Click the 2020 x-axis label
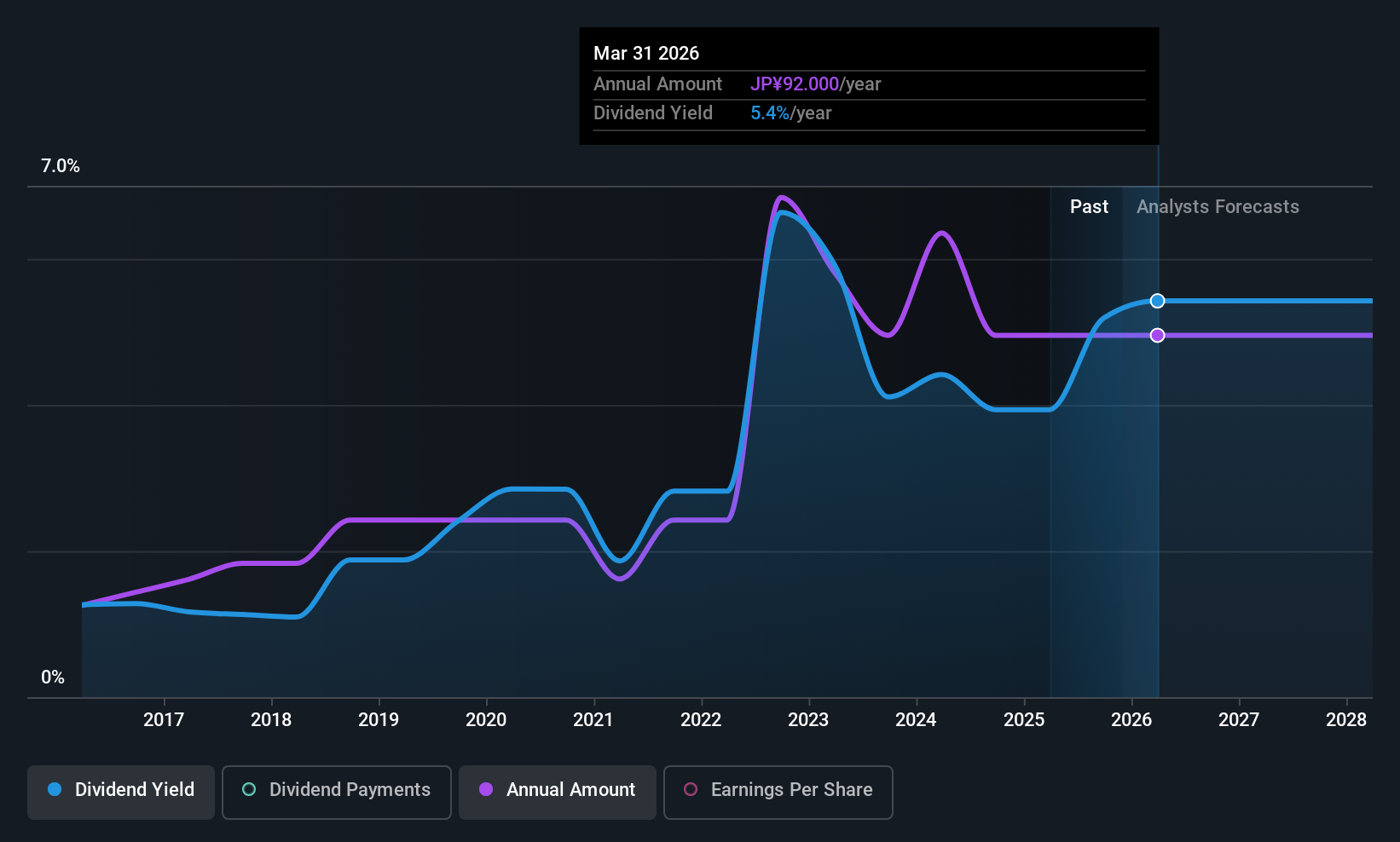The image size is (1400, 842). point(486,720)
